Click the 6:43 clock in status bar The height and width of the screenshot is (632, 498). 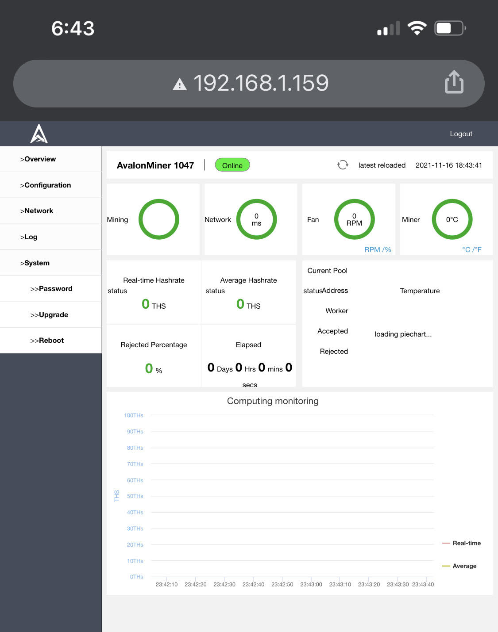73,29
